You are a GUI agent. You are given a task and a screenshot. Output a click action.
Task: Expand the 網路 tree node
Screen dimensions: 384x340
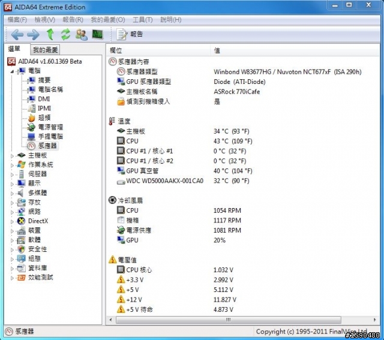(x=12, y=212)
